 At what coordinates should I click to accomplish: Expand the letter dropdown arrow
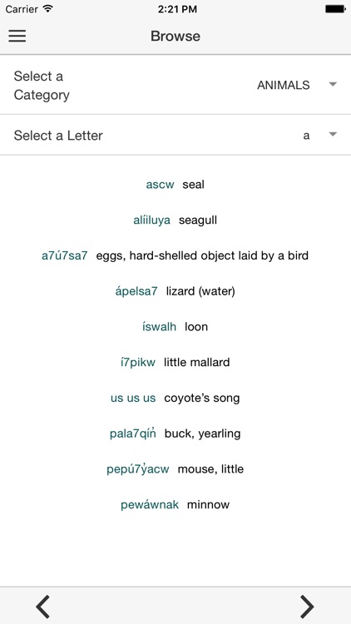tap(333, 135)
